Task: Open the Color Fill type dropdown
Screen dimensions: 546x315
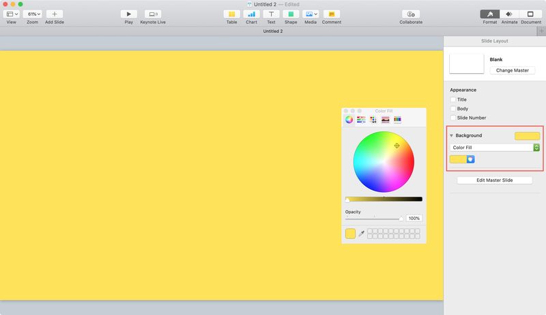Action: [x=494, y=148]
